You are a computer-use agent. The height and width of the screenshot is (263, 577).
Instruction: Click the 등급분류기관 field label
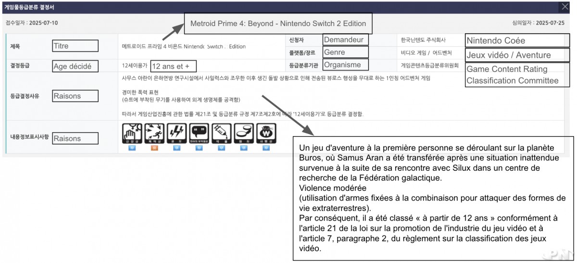[304, 65]
